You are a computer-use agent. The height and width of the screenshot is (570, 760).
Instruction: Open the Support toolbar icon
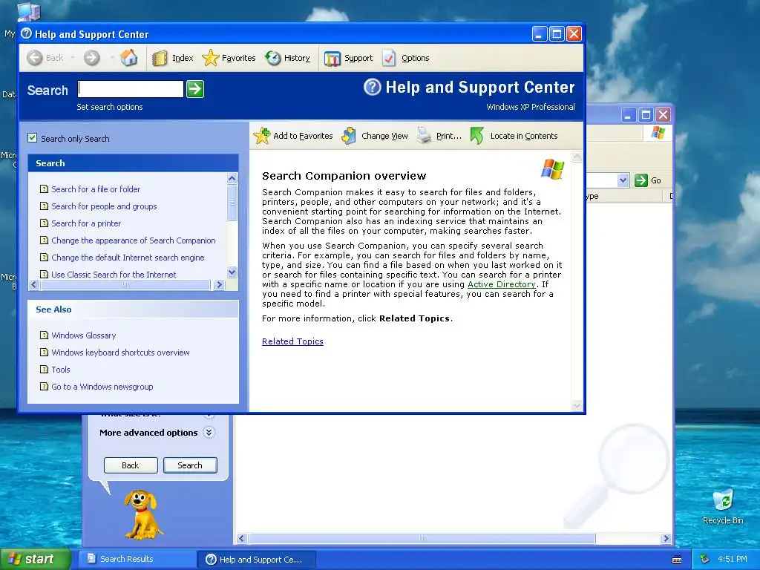(x=332, y=59)
